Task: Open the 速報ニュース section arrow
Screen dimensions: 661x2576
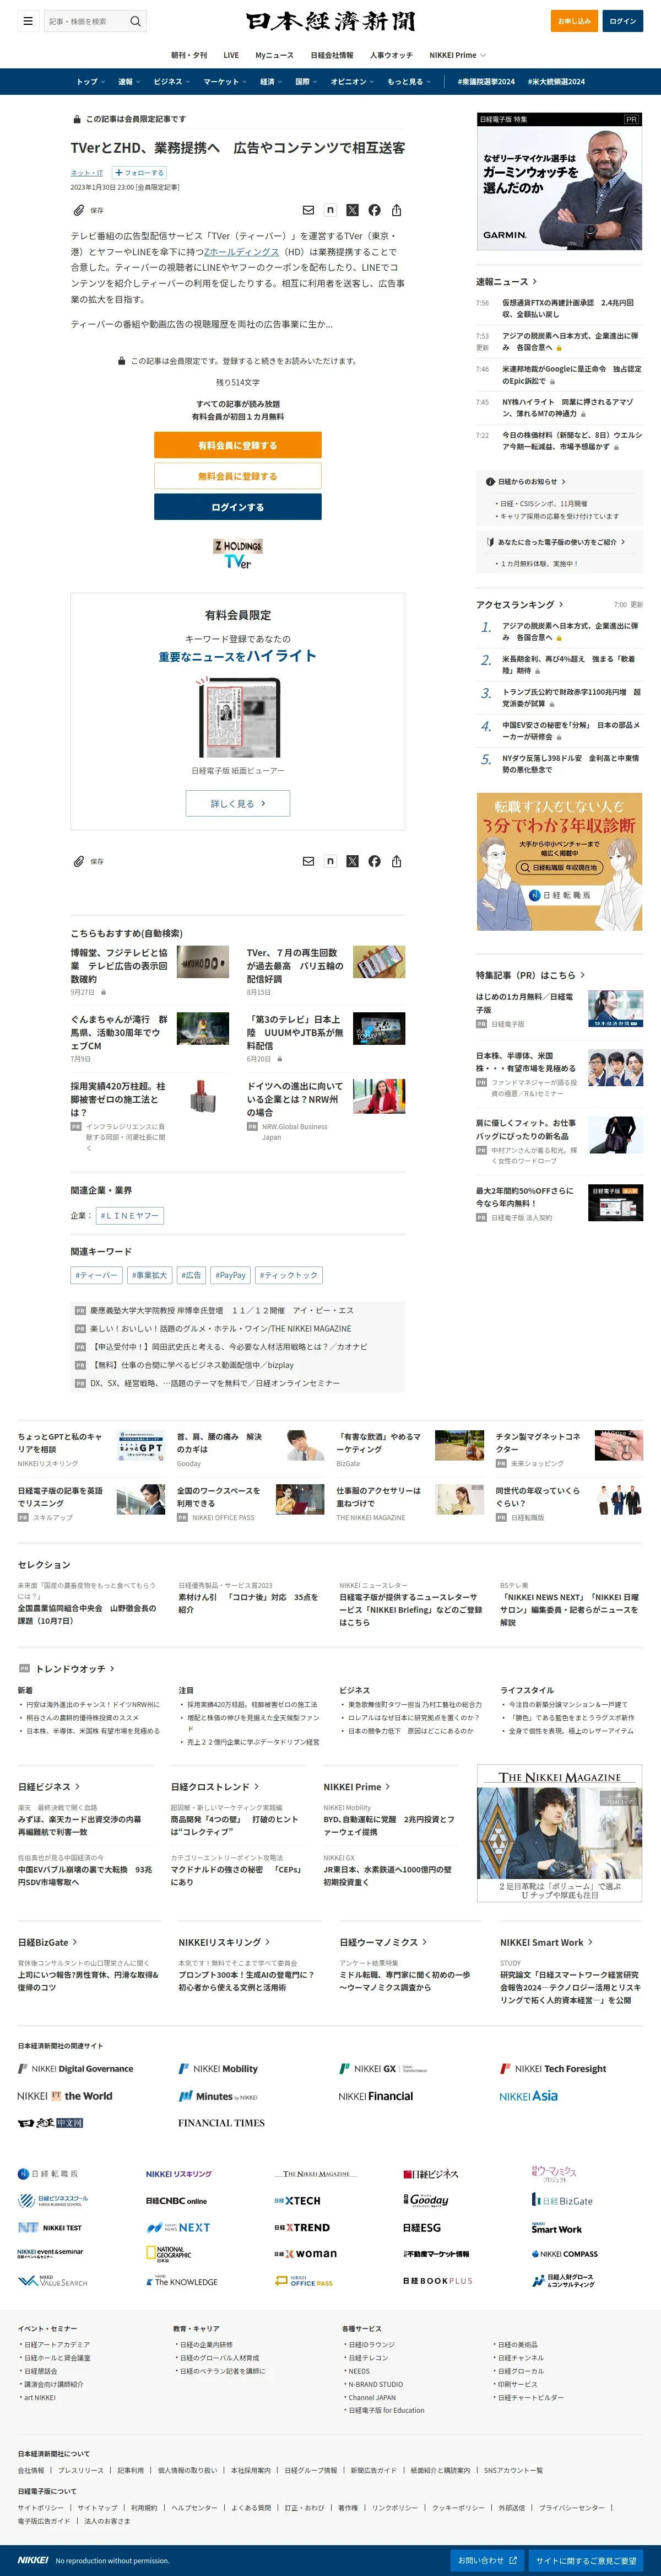Action: click(x=506, y=281)
